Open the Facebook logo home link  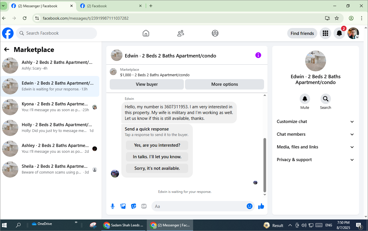click(x=8, y=33)
